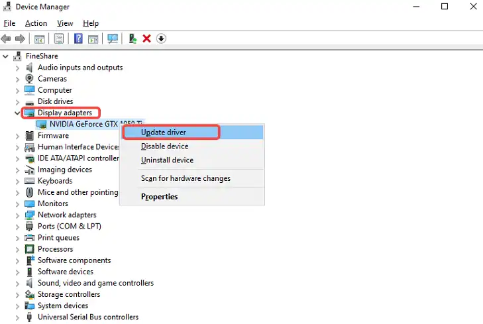Expand the Network adapters node
Screen dimensions: 483x324
(x=17, y=215)
